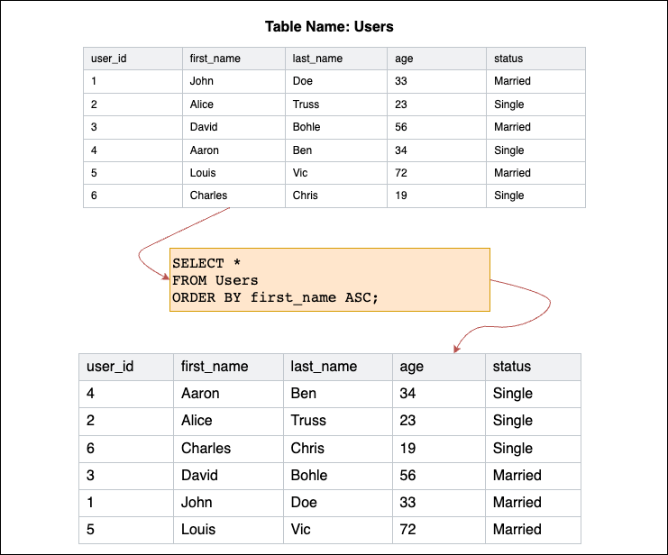
Task: Select "Charles" in the top table
Action: 208,196
